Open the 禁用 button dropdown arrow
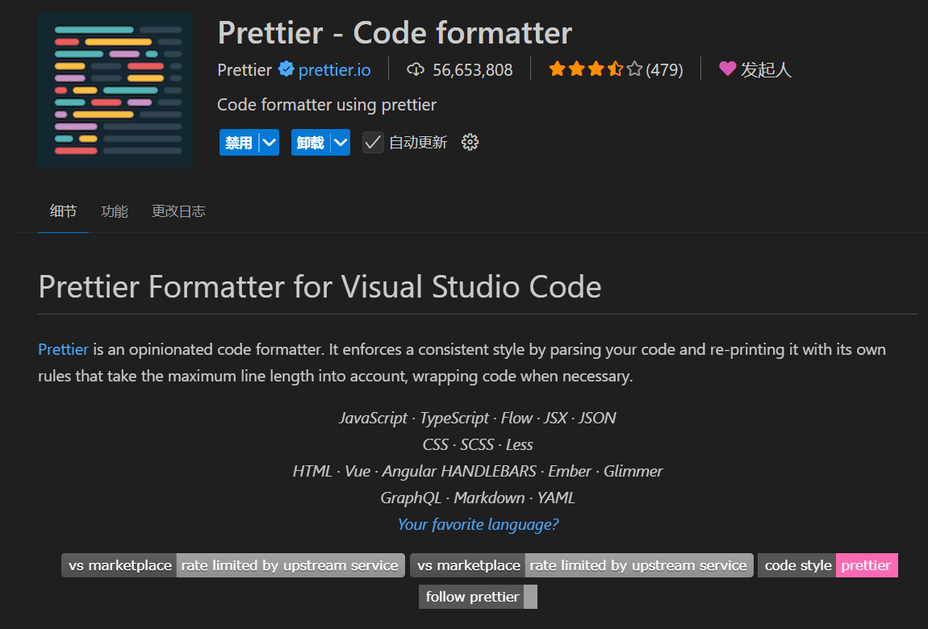Screen dimensions: 928x629 (x=267, y=142)
